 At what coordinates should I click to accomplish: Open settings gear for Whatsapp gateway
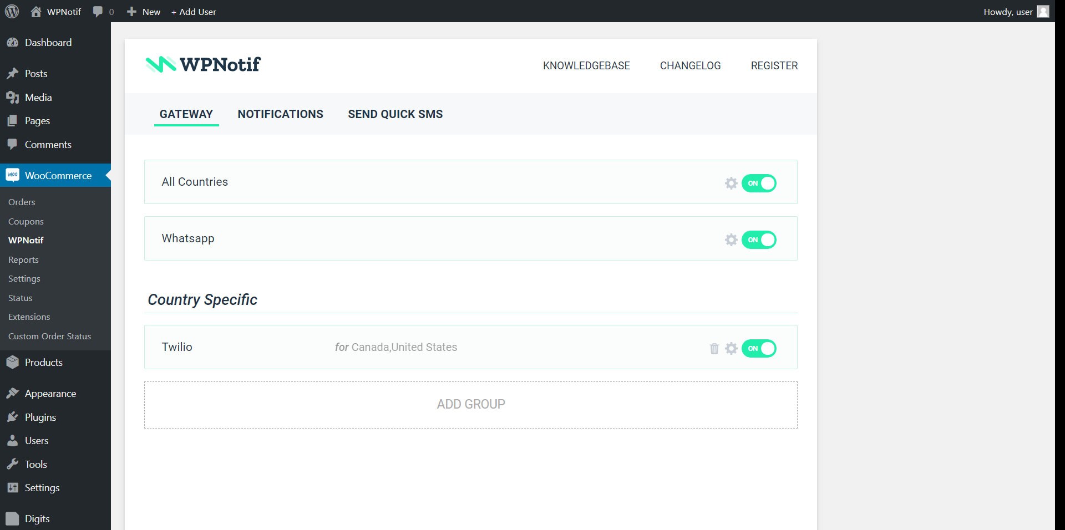731,239
